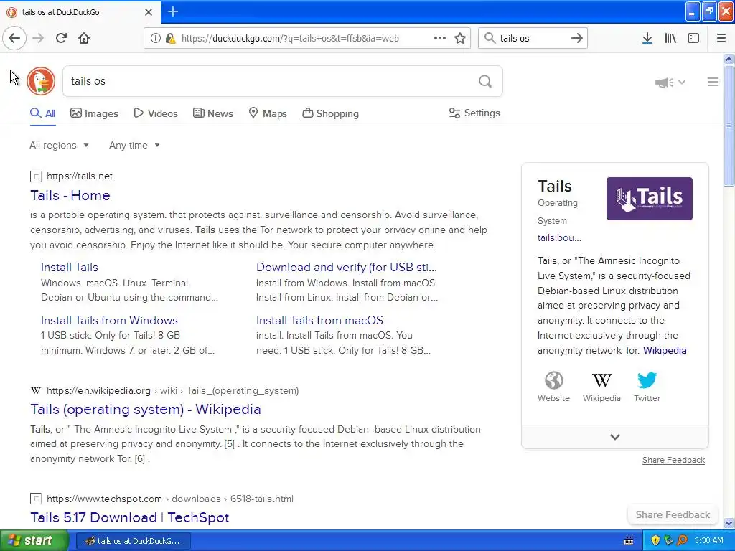Image resolution: width=735 pixels, height=551 pixels.
Task: Switch to the Videos tab
Action: [156, 113]
